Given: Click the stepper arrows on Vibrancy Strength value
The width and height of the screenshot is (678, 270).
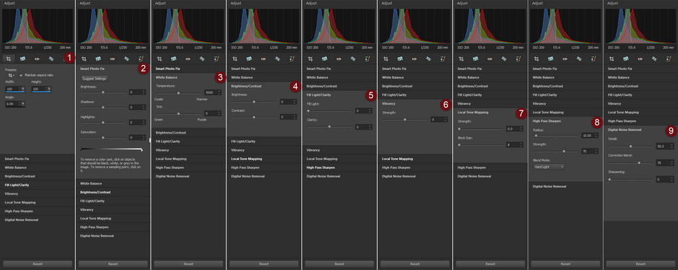Looking at the screenshot, I should pyautogui.click(x=445, y=119).
